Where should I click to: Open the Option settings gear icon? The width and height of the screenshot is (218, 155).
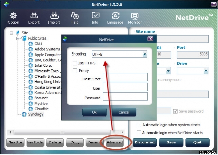(13, 16)
